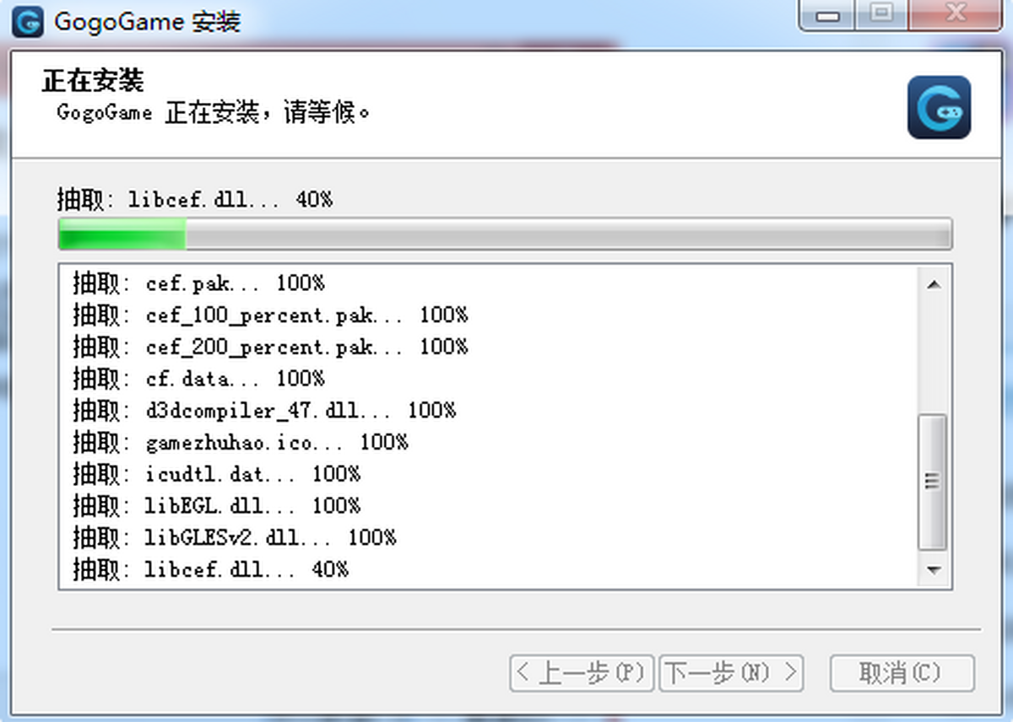The height and width of the screenshot is (722, 1013).
Task: Select the cef_200_percent.pak log line
Action: click(270, 348)
